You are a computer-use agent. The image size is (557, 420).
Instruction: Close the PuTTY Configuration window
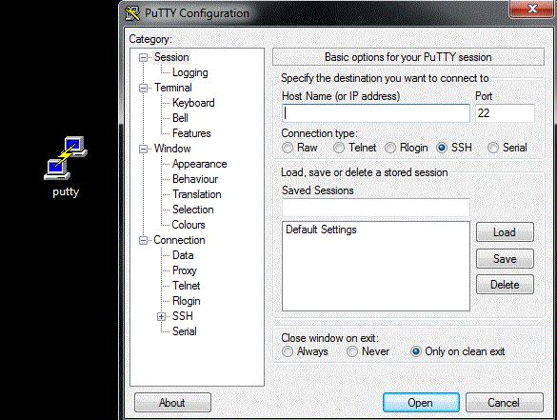click(x=531, y=9)
